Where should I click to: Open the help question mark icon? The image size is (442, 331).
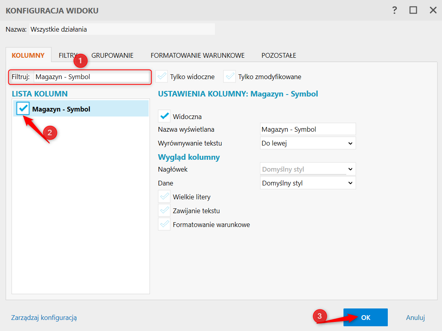click(395, 10)
